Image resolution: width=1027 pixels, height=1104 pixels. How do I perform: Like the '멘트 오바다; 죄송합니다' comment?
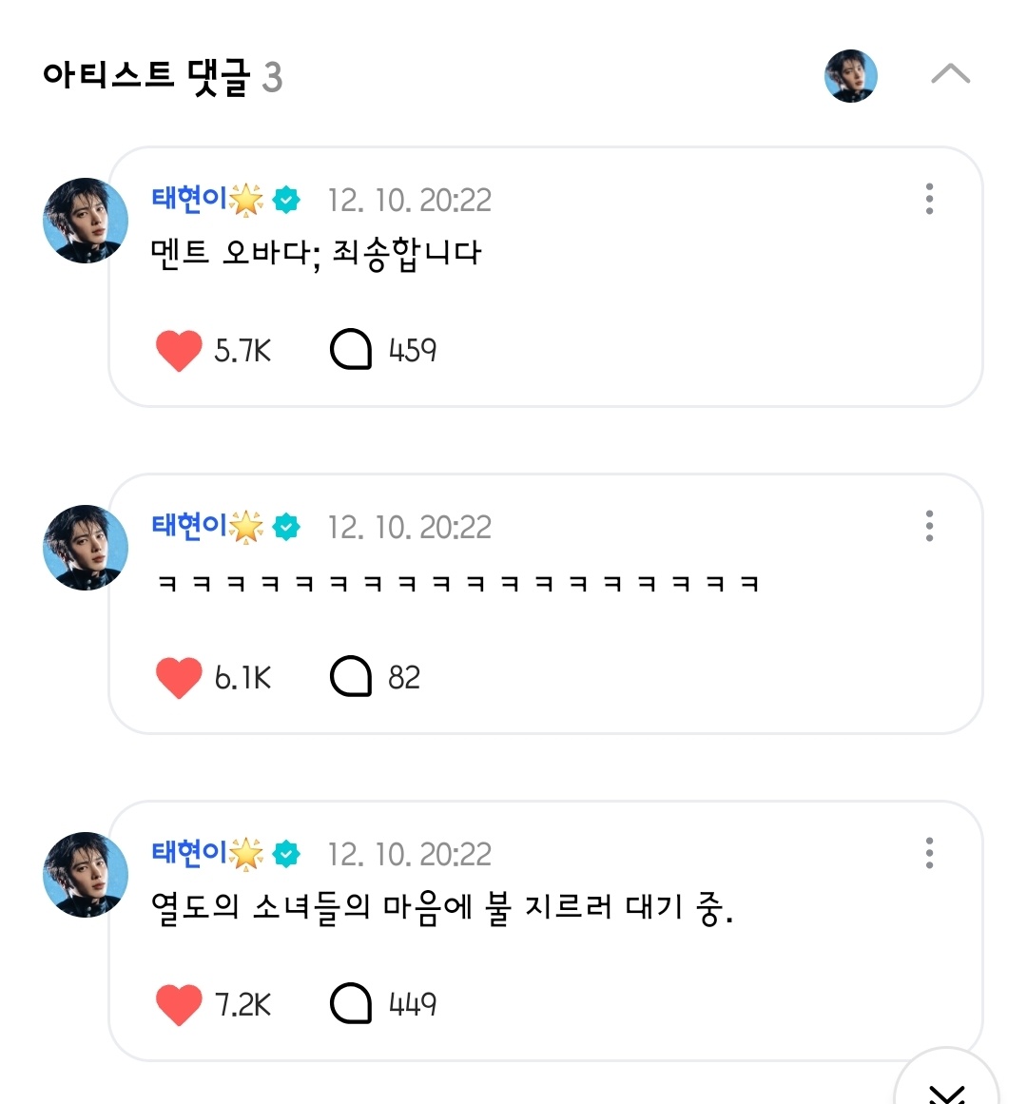(x=179, y=351)
